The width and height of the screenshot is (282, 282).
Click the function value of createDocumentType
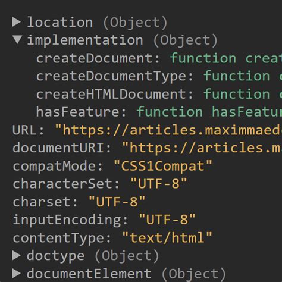click(243, 76)
